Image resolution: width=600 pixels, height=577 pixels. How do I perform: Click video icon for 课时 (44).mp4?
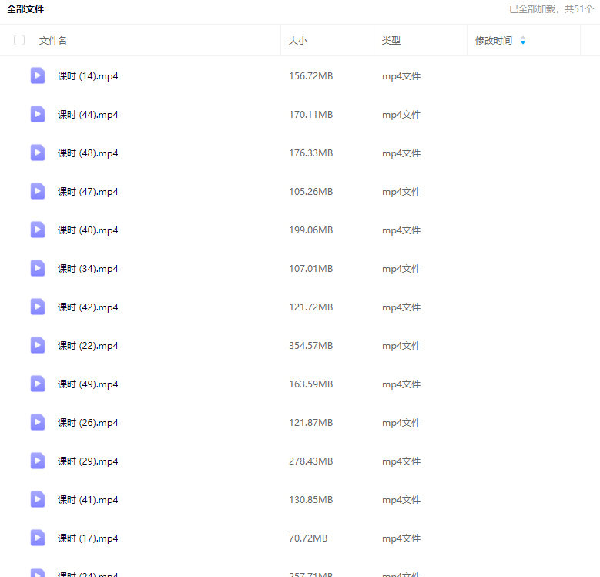coord(38,114)
